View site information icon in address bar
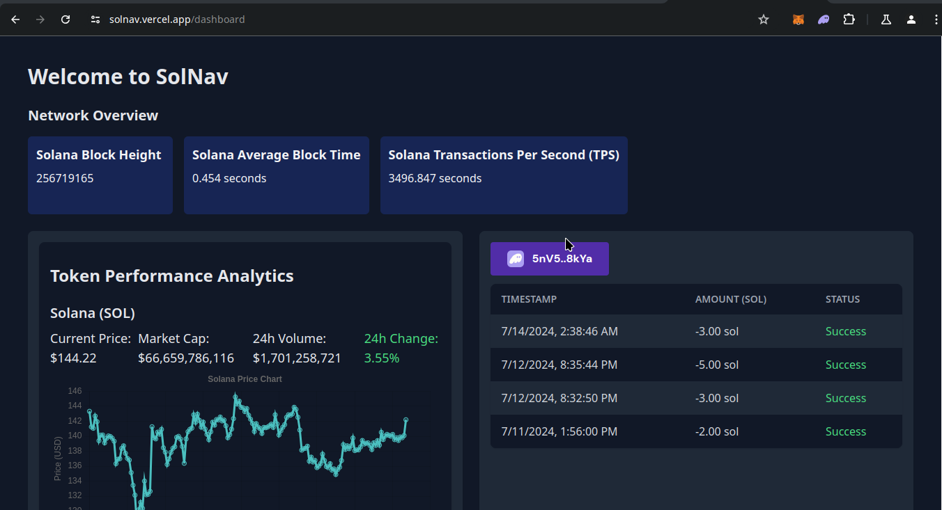942x510 pixels. (95, 19)
